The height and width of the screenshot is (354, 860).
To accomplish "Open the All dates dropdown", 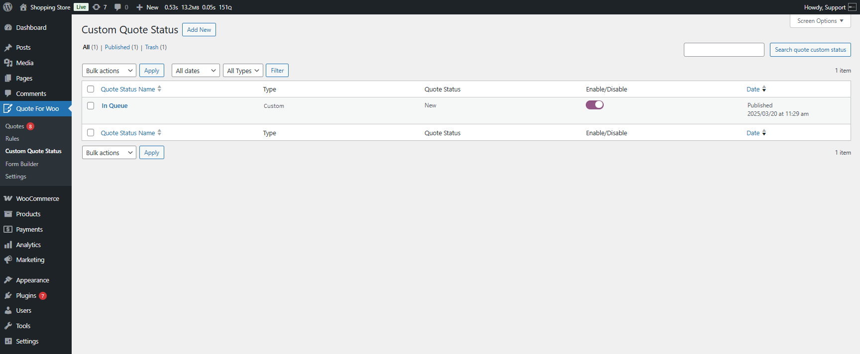I will coord(196,71).
